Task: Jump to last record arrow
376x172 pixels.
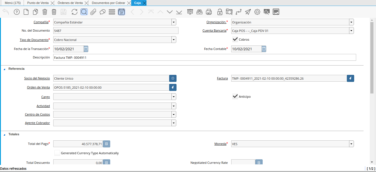Action: [x=179, y=12]
